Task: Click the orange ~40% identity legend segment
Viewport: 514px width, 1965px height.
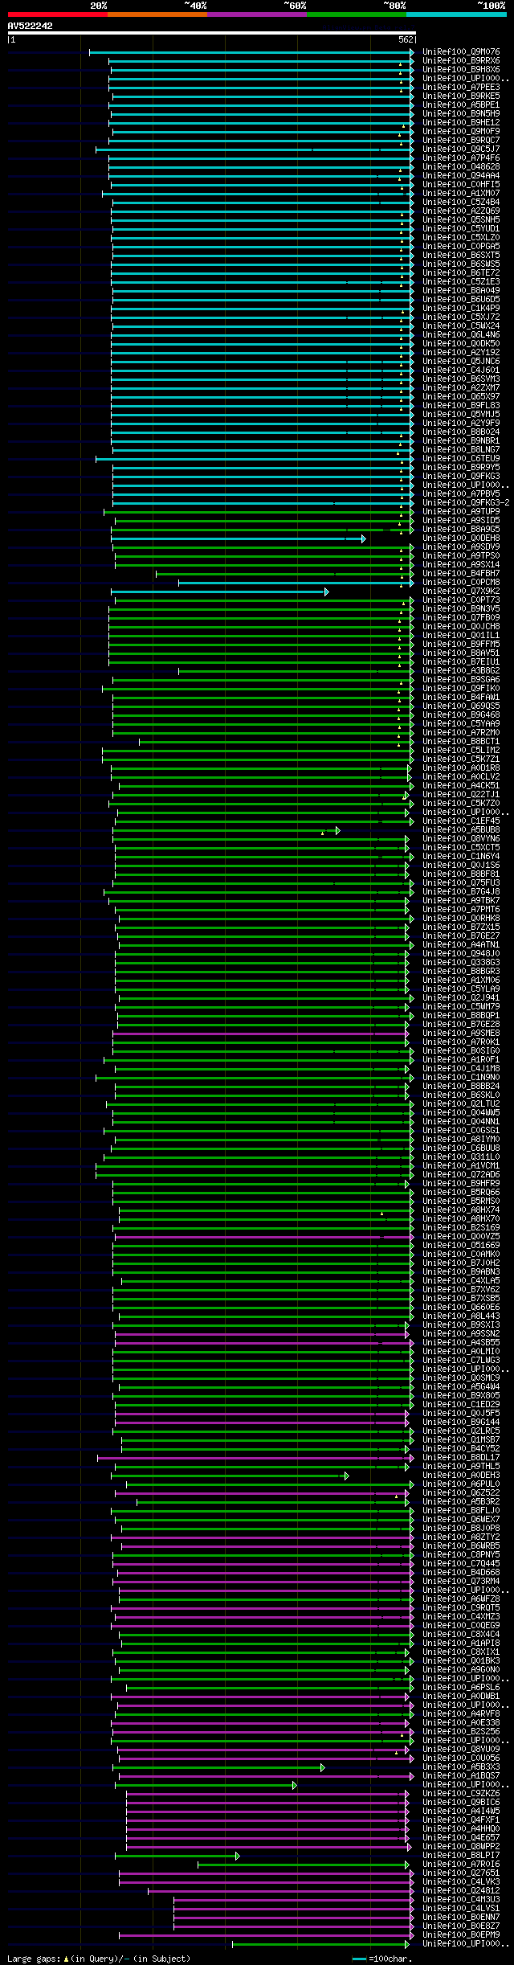Action: tap(157, 14)
